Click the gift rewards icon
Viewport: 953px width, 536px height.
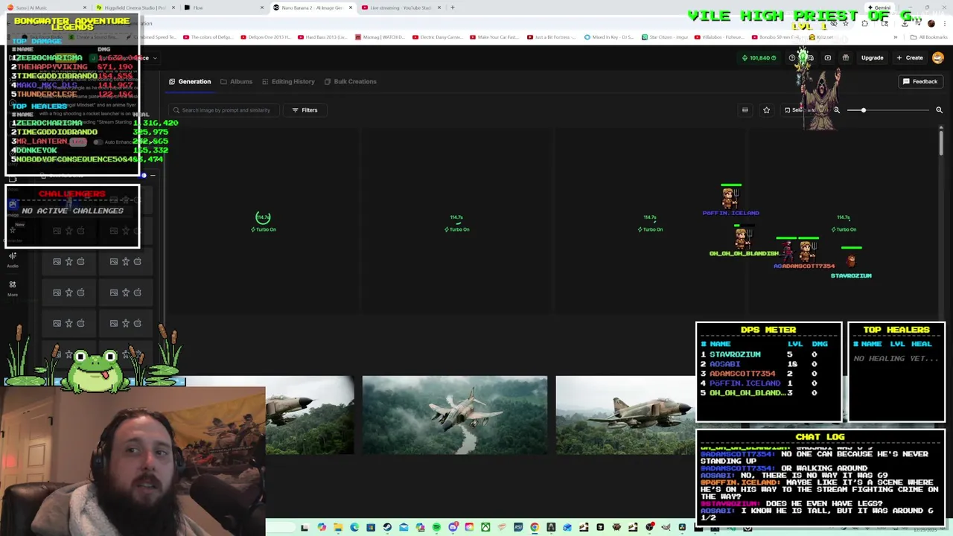click(x=846, y=58)
